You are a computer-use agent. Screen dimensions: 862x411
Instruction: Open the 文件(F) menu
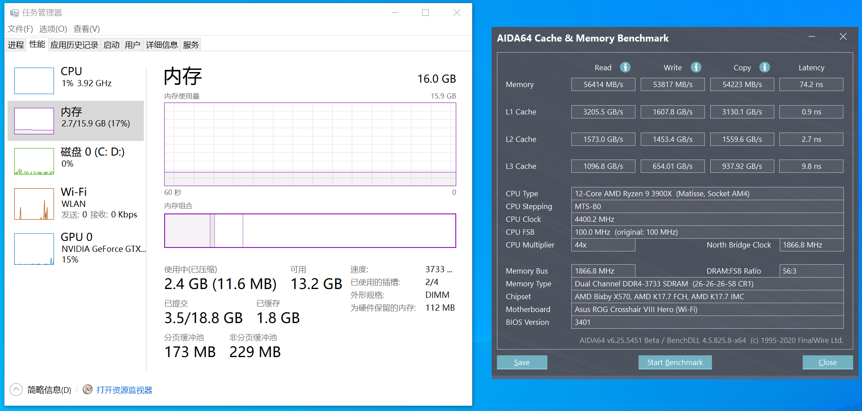[x=20, y=29]
